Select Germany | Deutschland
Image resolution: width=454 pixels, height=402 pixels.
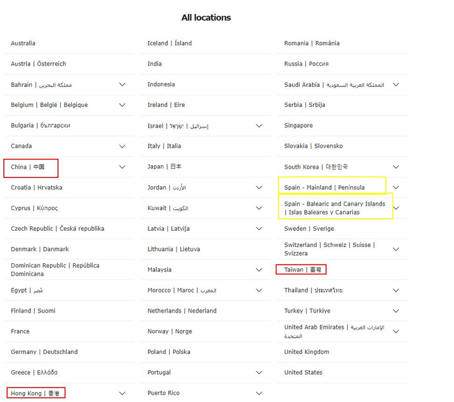[44, 352]
